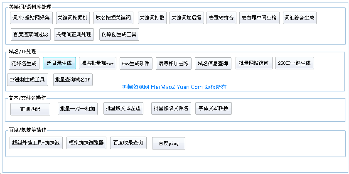Click the 泛域名生成 button
349x174 pixels.
coord(24,64)
